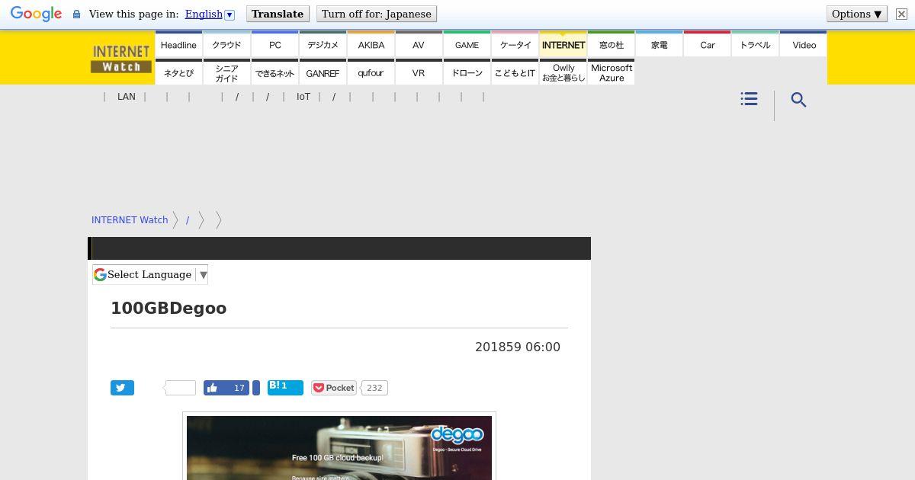Open the クラウド tab
This screenshot has height=480, width=915.
(226, 44)
